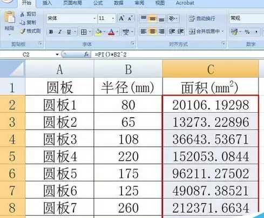
Task: Click the 面积(mm²) header cell
Action: coord(211,87)
